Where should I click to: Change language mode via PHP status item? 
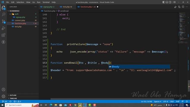click(x=178, y=101)
